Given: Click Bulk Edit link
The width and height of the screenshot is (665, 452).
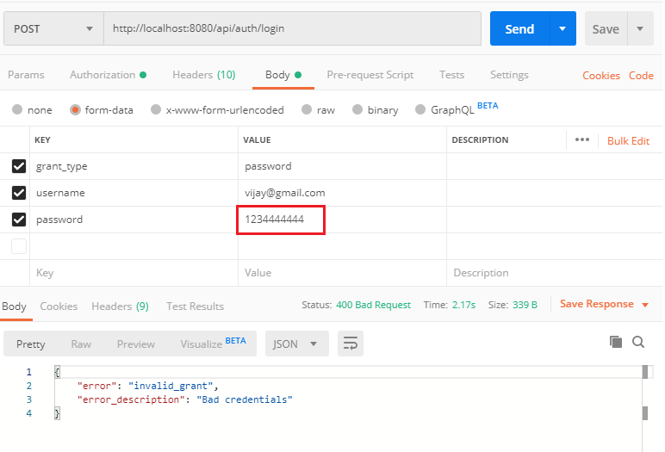Looking at the screenshot, I should coord(628,140).
